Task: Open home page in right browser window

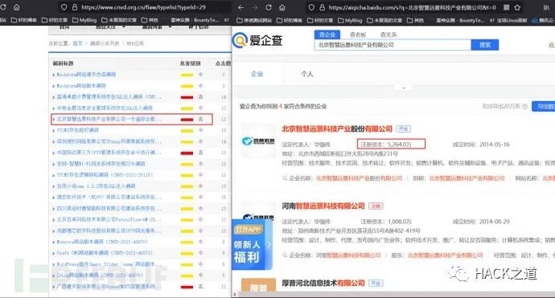Action: click(x=282, y=7)
